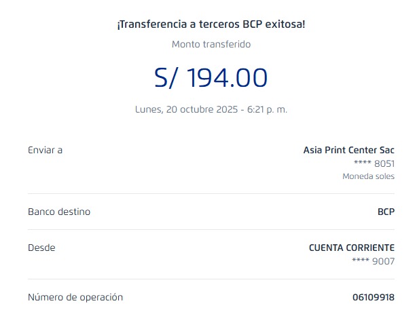Click the divider line below Banco destino

[211, 231]
